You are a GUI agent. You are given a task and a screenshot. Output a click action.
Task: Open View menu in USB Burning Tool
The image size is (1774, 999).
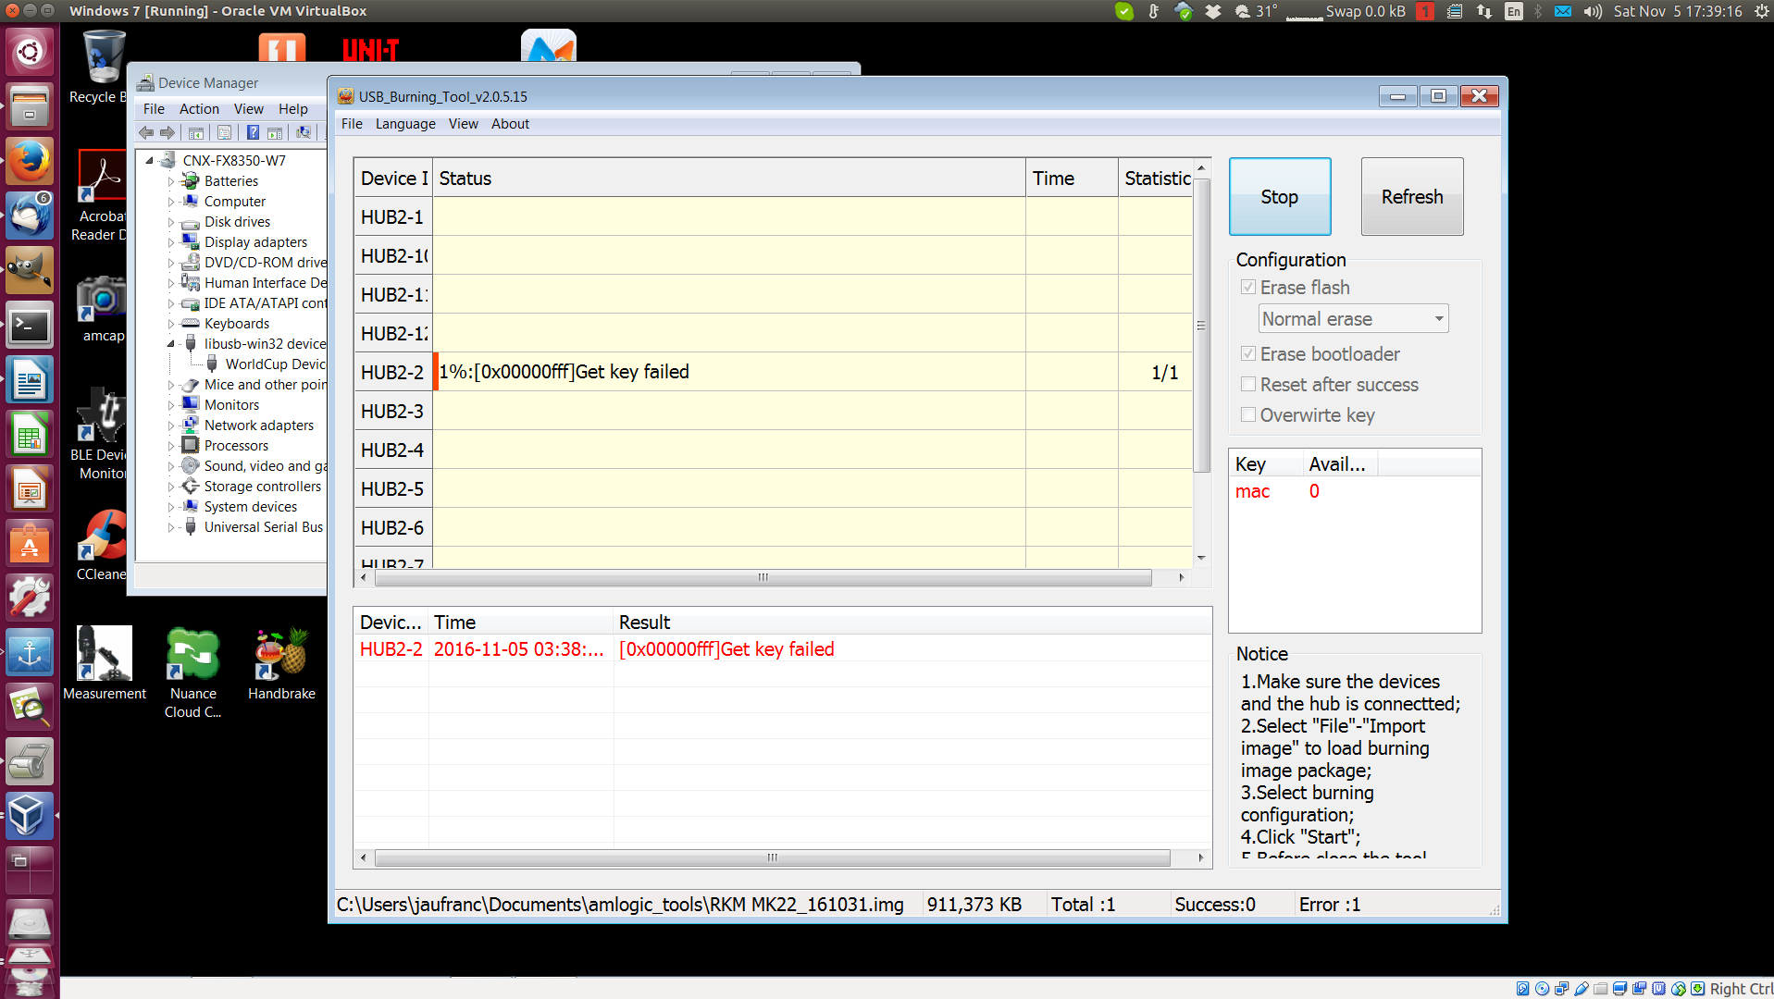pyautogui.click(x=464, y=124)
